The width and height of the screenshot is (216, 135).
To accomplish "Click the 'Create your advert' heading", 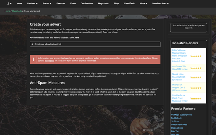I will click(45, 24).
